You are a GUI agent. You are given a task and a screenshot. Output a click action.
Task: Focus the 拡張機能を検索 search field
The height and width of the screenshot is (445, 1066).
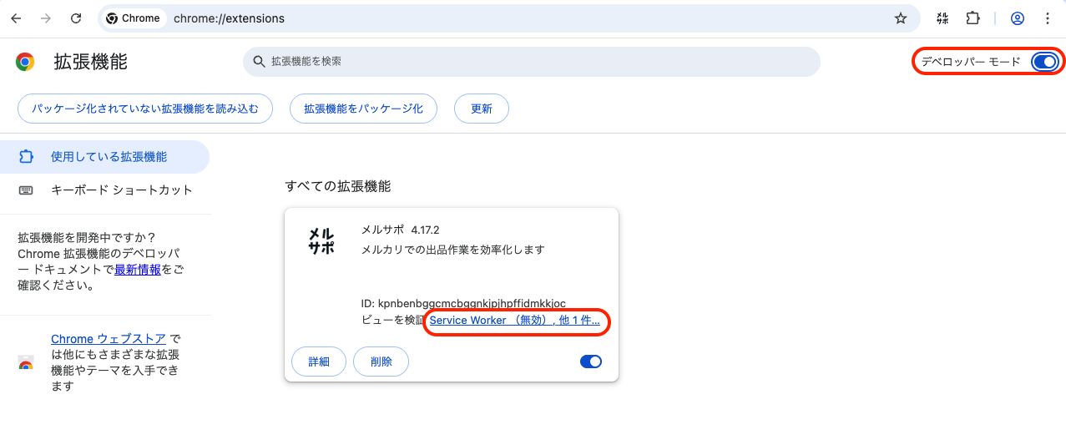coord(534,62)
